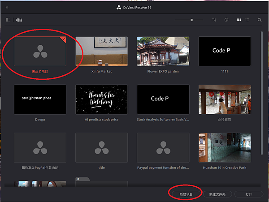269x202 pixels.
Task: Click the 新建项目 button
Action: 186,194
